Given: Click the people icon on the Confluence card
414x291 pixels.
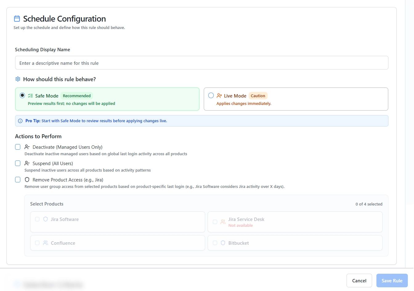Looking at the screenshot, I should pos(45,243).
